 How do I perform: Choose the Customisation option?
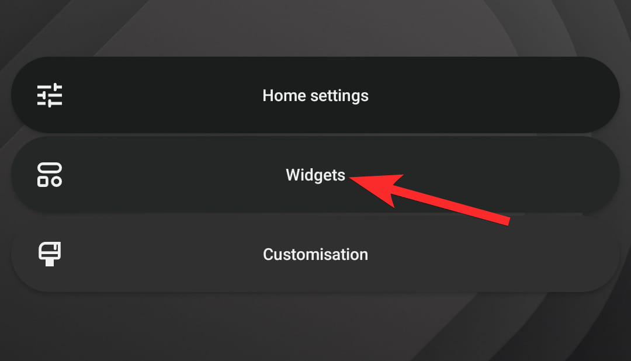coord(315,254)
